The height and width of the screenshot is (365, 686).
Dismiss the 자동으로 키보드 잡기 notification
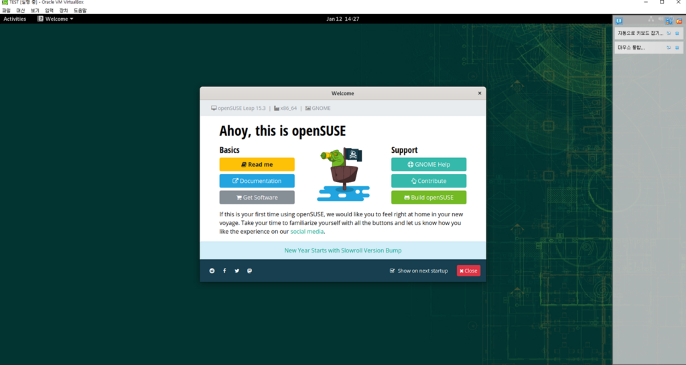[x=677, y=33]
